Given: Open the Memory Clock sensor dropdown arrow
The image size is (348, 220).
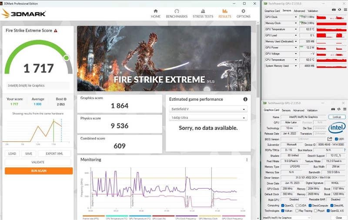Looking at the screenshot, I should click(296, 23).
